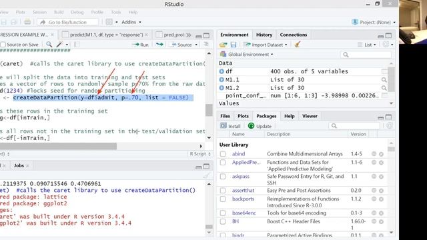Click the Source button in the script editor

coord(181,45)
